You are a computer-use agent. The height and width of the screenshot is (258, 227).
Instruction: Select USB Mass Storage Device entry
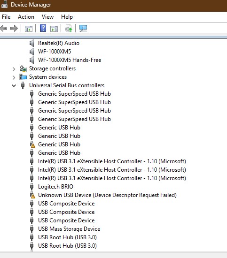point(69,229)
